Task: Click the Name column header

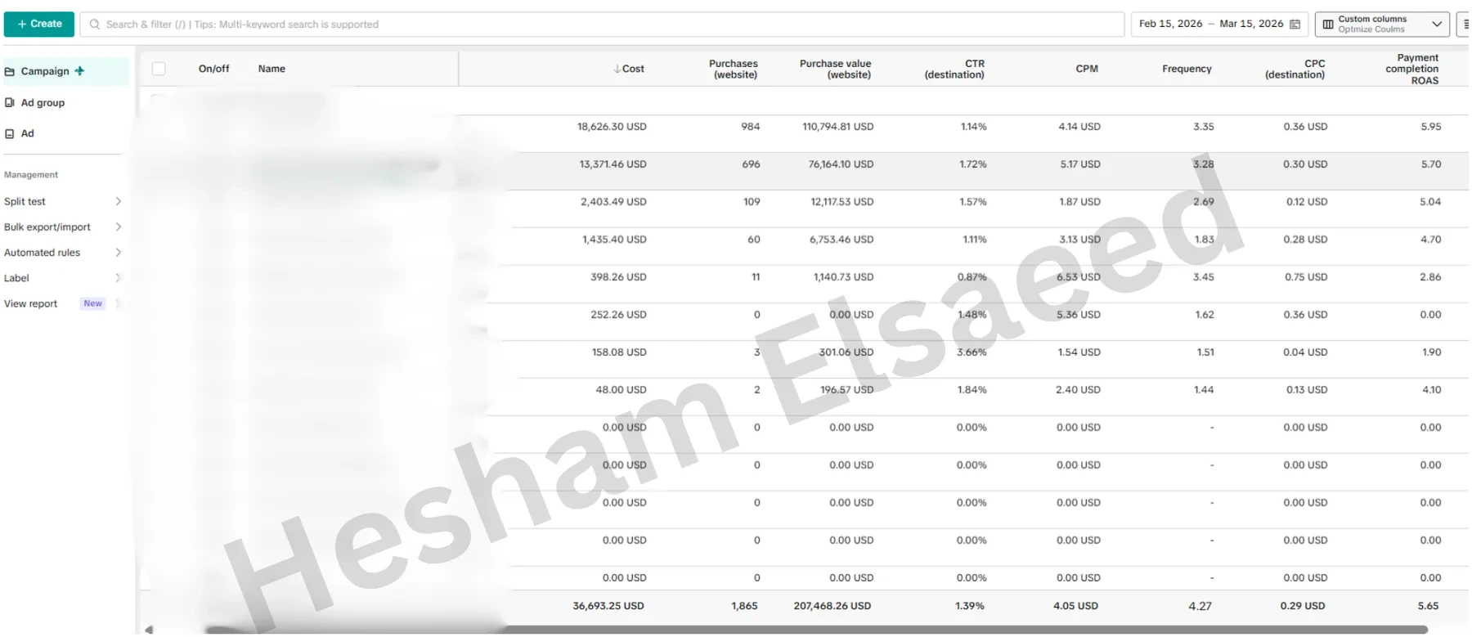Action: coord(272,69)
